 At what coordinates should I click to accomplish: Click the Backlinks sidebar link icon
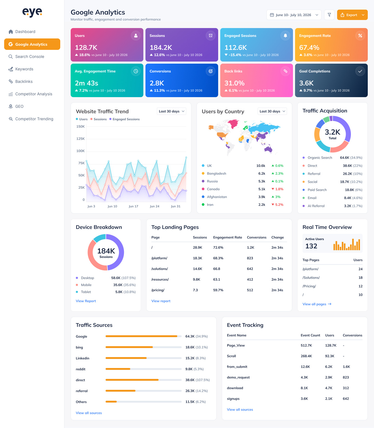point(11,82)
